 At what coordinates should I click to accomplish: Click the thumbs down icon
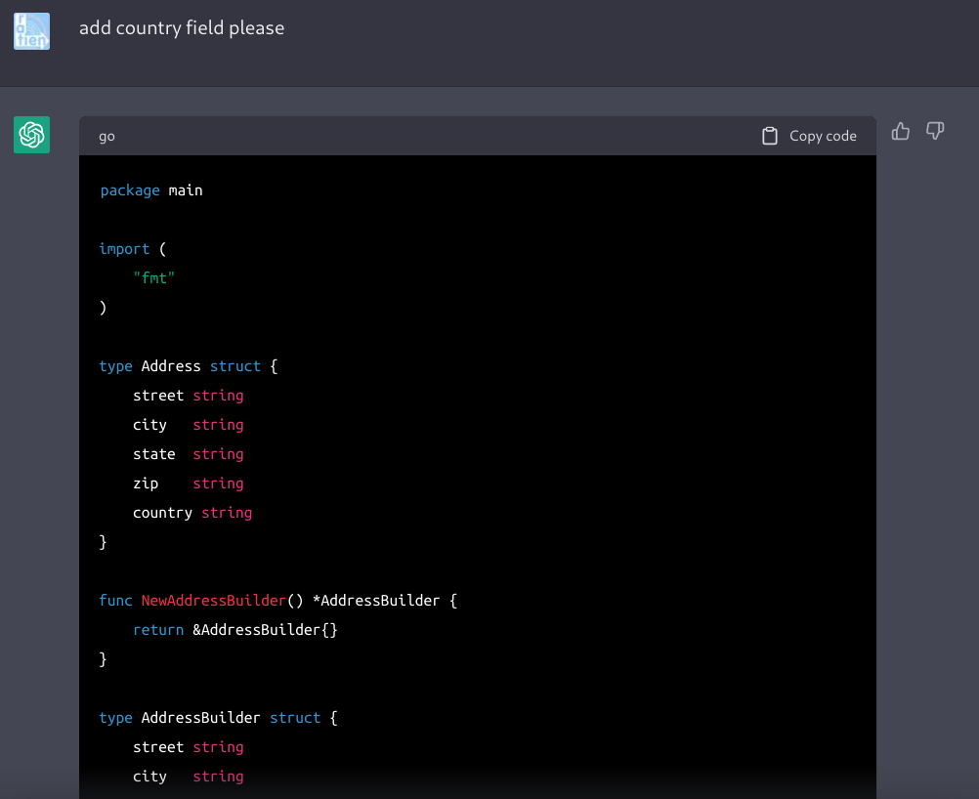935,131
